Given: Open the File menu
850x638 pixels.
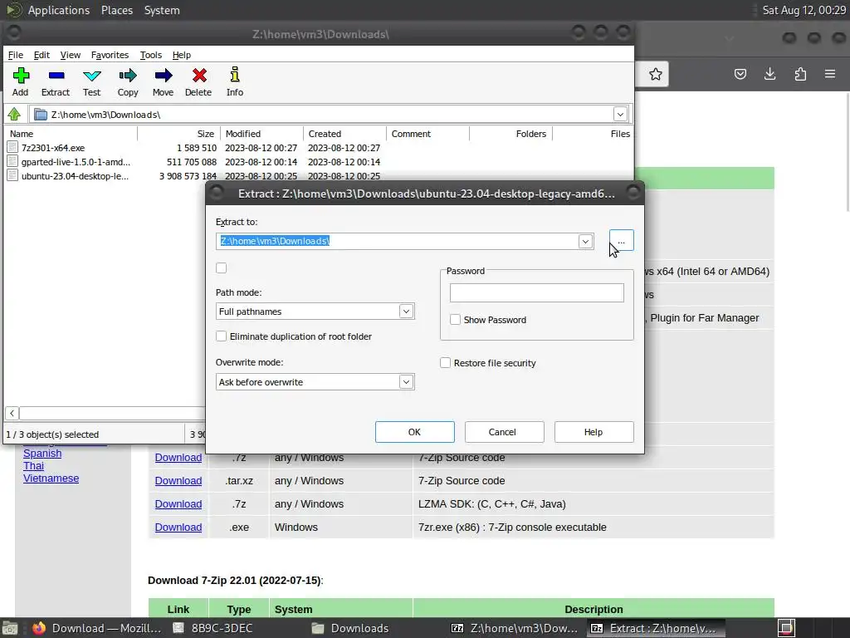Looking at the screenshot, I should pos(16,55).
